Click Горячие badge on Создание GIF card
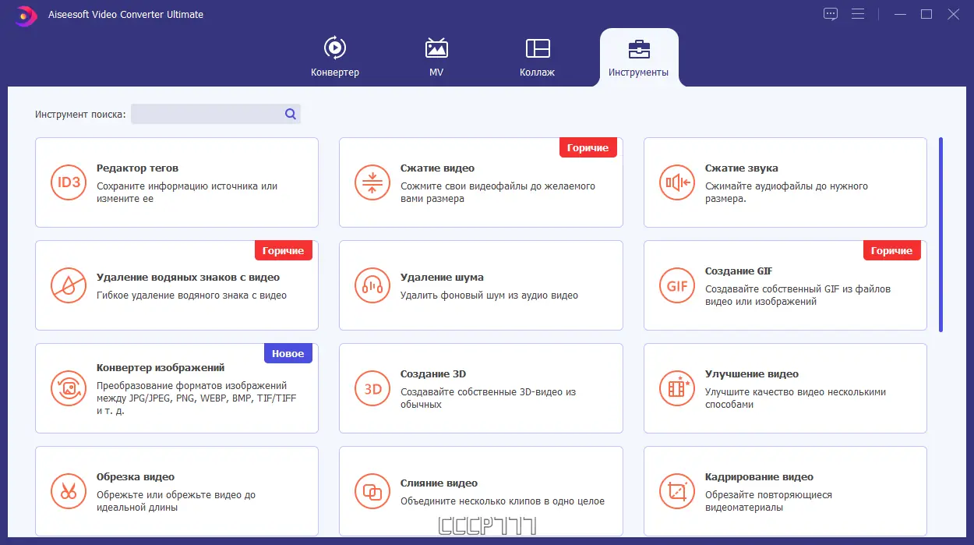This screenshot has width=974, height=545. click(892, 250)
